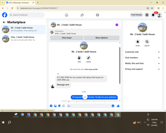This screenshot has height=133, width=166.
Task: Select the Chip - 2 beds 1 bath House conversation
Action: (23, 39)
